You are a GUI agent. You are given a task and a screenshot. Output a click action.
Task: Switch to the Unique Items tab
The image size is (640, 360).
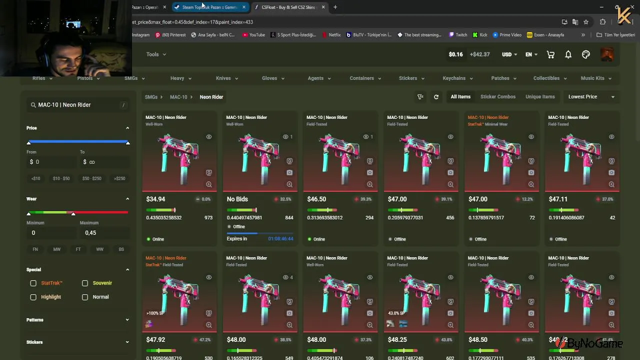click(x=540, y=97)
